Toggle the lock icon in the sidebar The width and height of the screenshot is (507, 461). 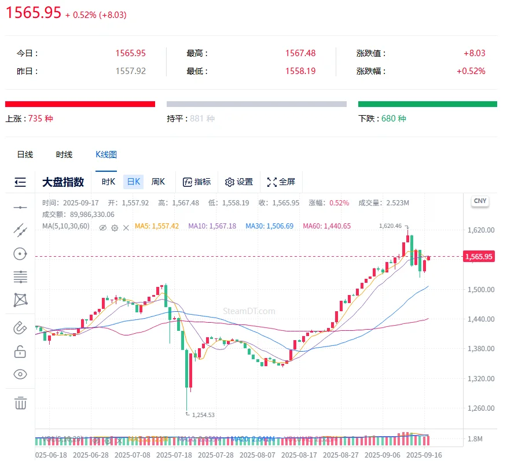click(x=20, y=351)
